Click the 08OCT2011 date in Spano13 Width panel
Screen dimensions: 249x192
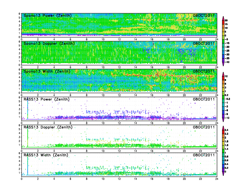tap(204, 72)
